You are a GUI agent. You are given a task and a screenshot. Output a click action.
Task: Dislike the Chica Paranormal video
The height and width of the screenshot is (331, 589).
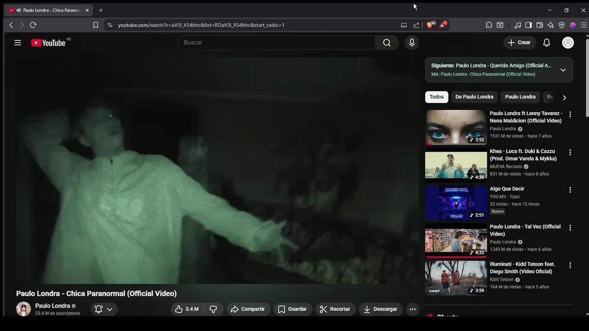point(213,309)
